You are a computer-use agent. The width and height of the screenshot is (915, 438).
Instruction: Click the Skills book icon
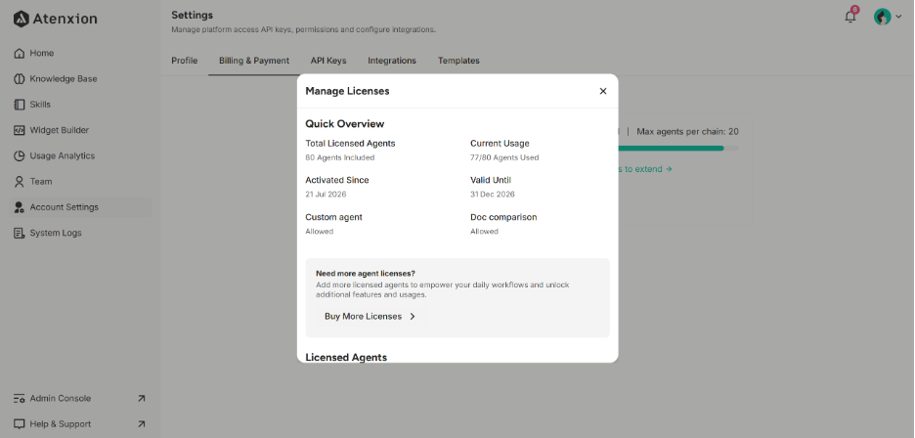pyautogui.click(x=19, y=105)
